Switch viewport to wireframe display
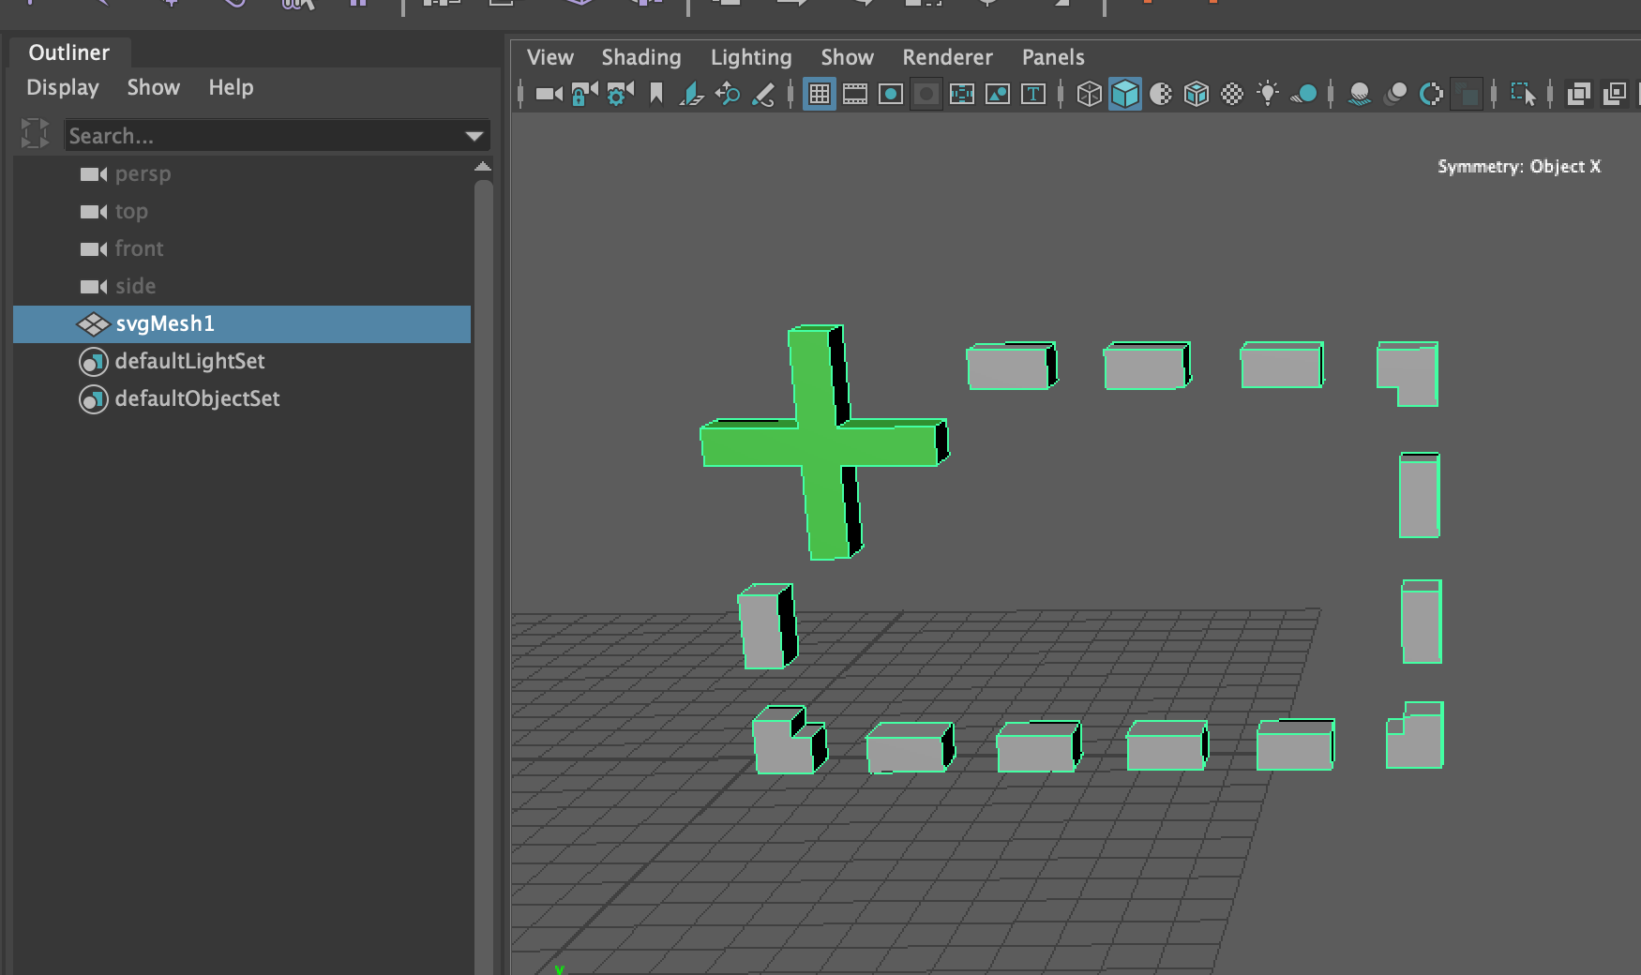The width and height of the screenshot is (1641, 975). click(x=1089, y=94)
